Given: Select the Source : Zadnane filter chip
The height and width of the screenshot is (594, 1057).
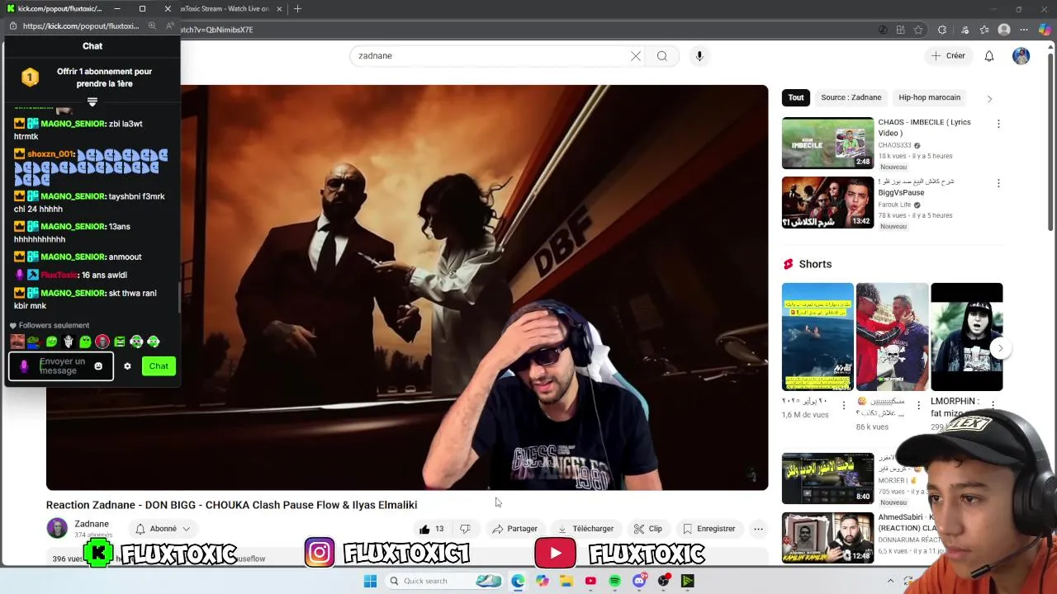Looking at the screenshot, I should tap(851, 97).
